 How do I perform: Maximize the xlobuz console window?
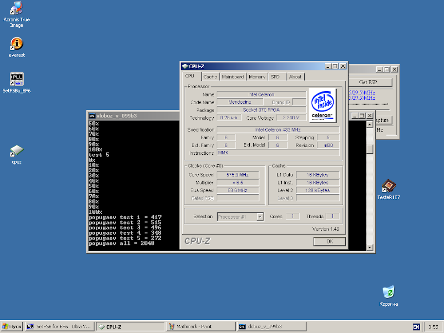click(362, 115)
